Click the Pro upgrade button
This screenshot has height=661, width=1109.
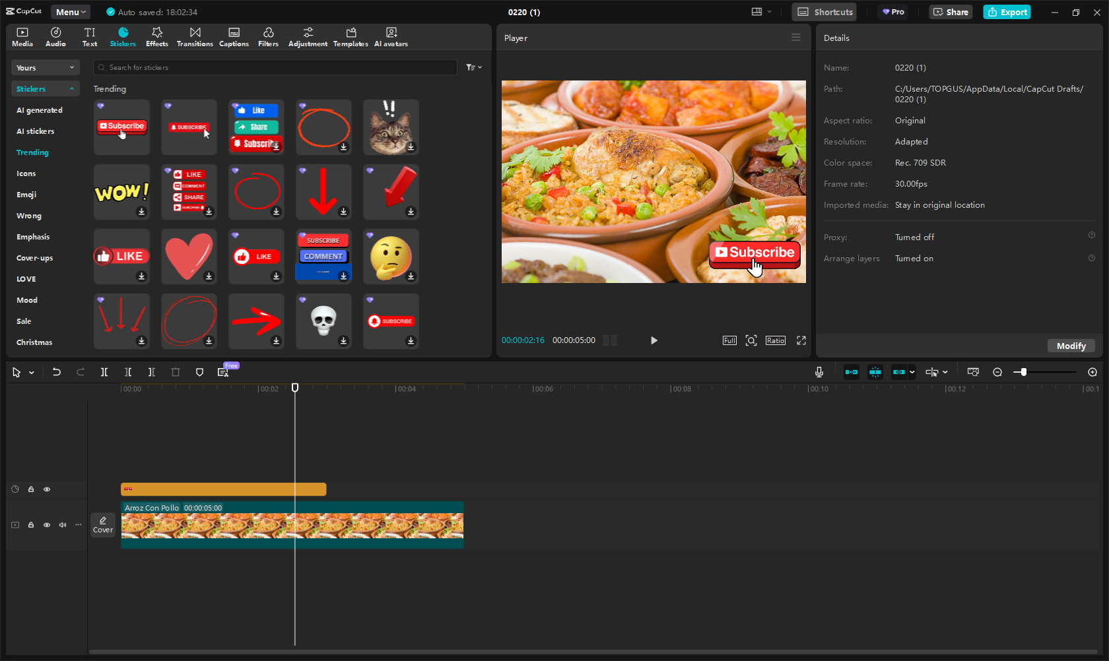pos(894,12)
